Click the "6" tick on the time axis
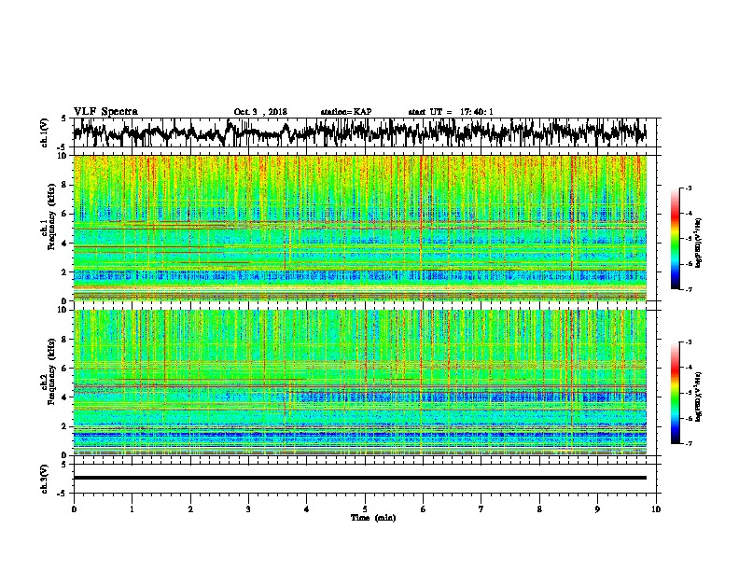Viewport: 739px width, 571px height. (424, 509)
